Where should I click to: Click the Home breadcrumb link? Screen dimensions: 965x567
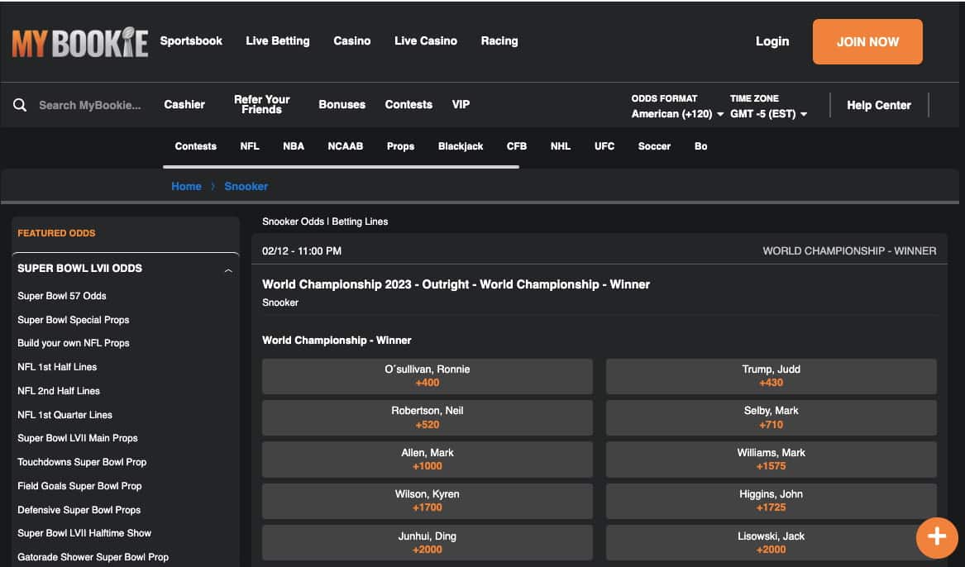coord(187,186)
